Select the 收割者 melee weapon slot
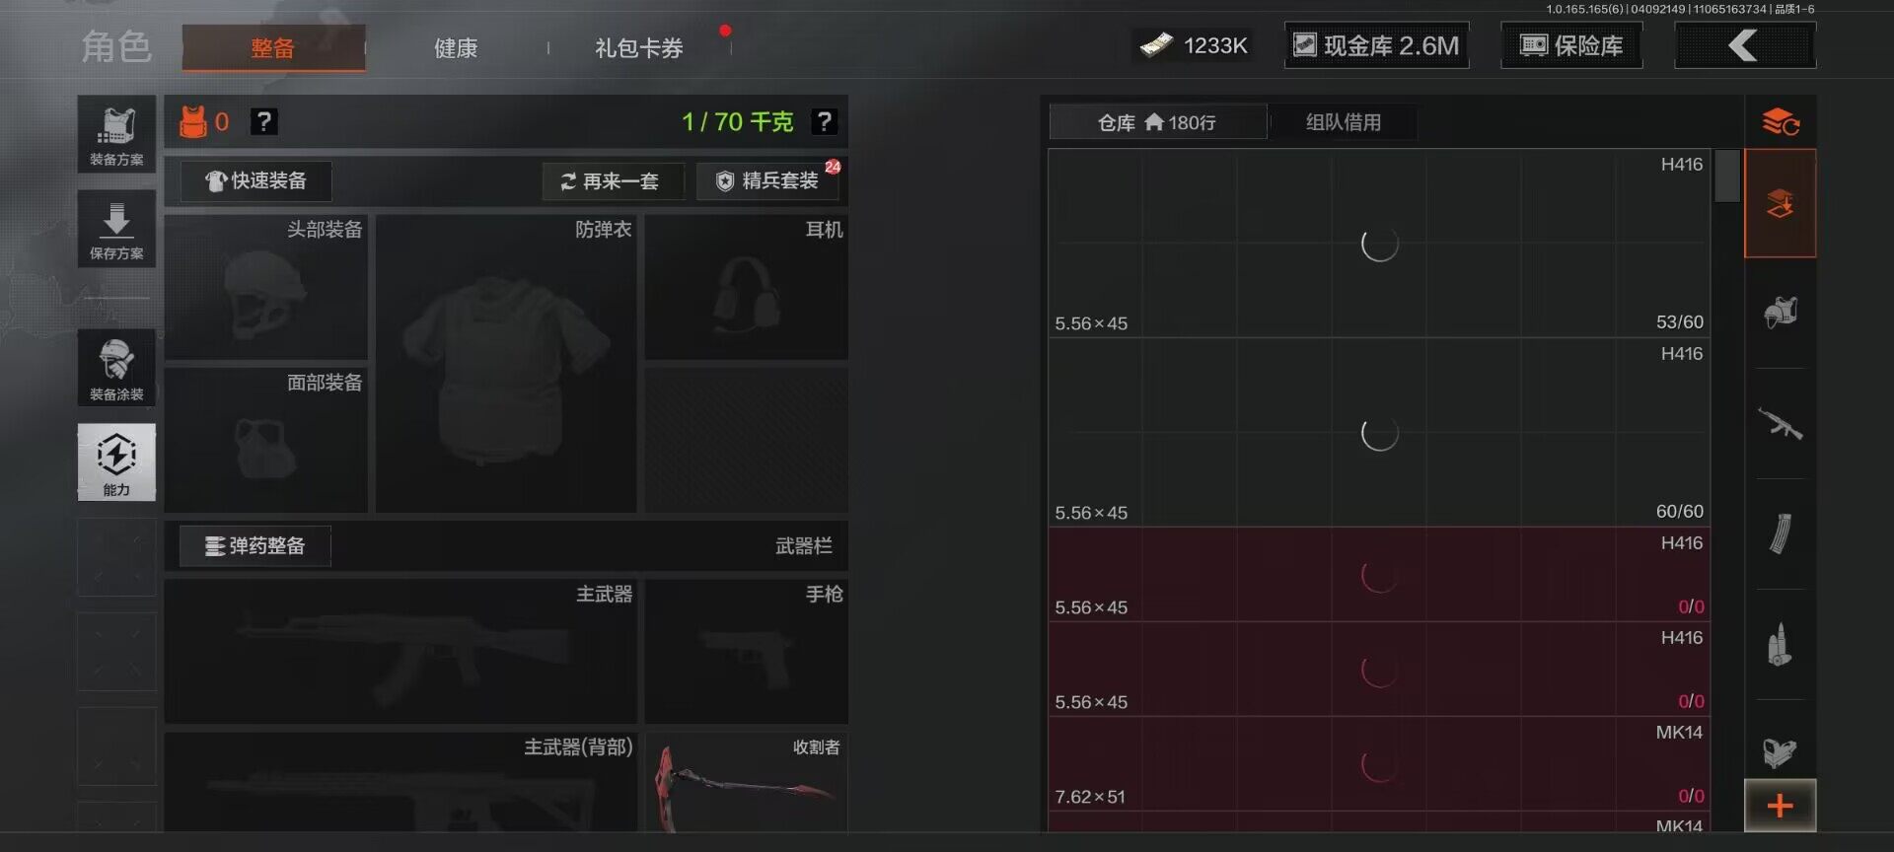 click(747, 782)
